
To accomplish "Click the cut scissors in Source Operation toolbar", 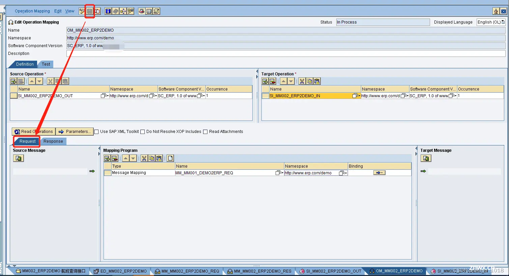I will click(50, 81).
